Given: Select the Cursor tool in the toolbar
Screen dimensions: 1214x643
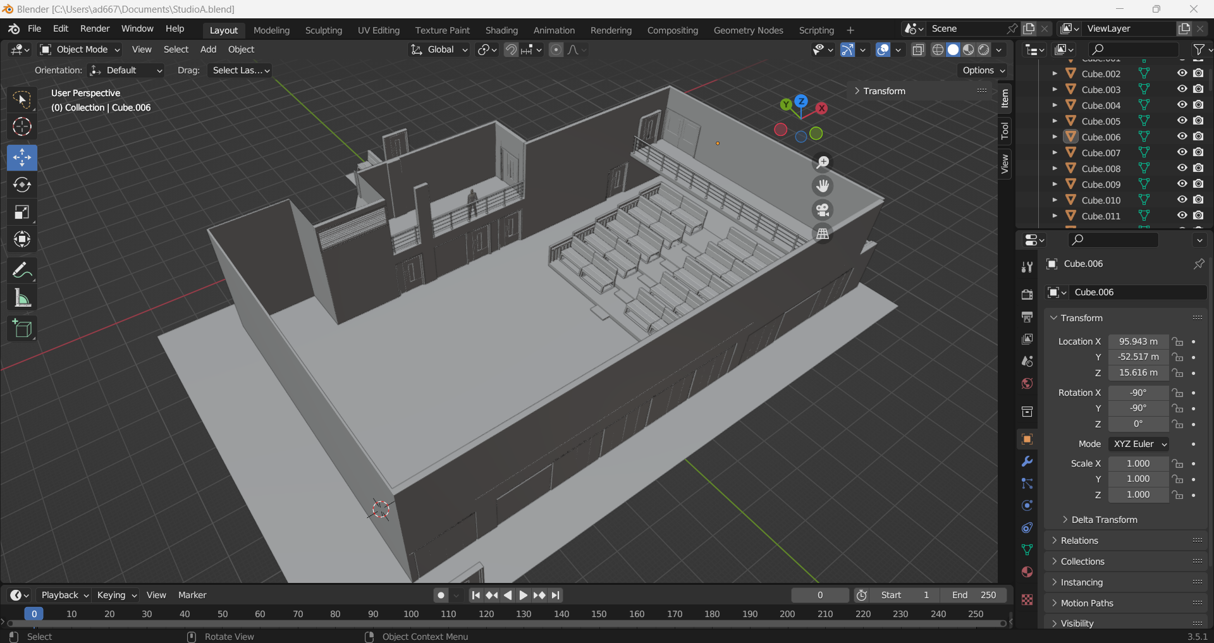Looking at the screenshot, I should [x=22, y=127].
